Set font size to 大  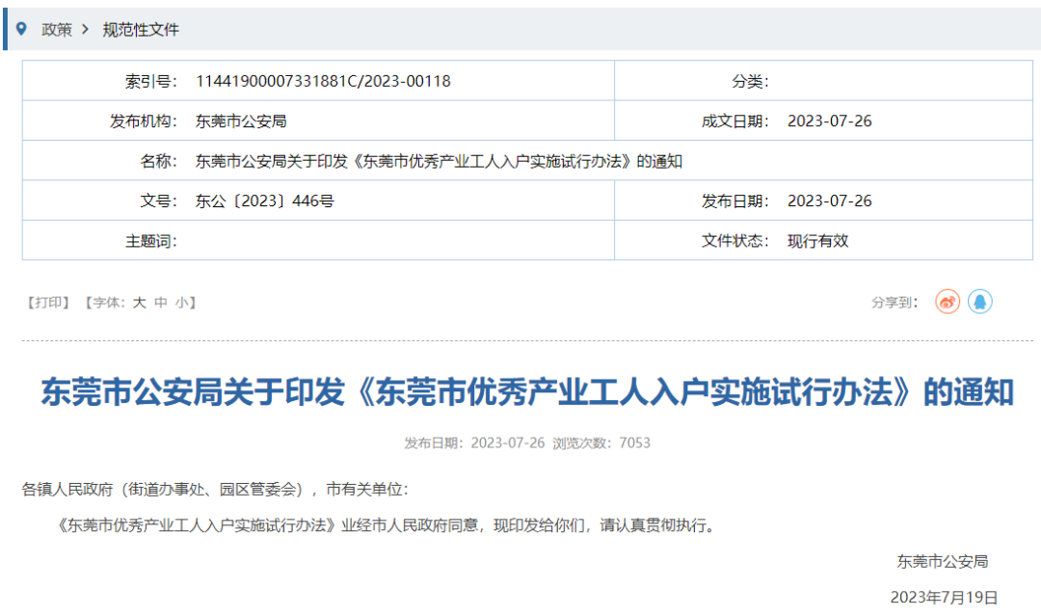coord(139,303)
